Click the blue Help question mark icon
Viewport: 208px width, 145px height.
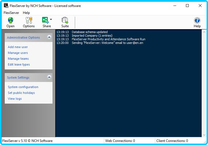pyautogui.click(x=197, y=20)
